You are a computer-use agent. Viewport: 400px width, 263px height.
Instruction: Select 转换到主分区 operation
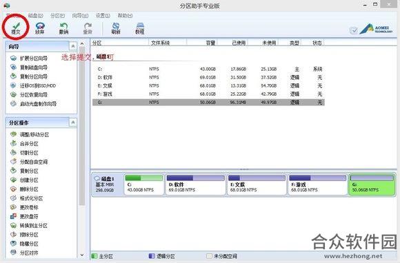coord(29,226)
